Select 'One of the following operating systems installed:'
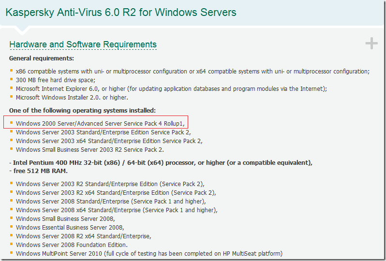This screenshot has width=386, height=261. point(82,111)
